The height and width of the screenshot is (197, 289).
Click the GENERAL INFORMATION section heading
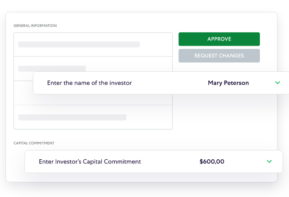(x=35, y=26)
